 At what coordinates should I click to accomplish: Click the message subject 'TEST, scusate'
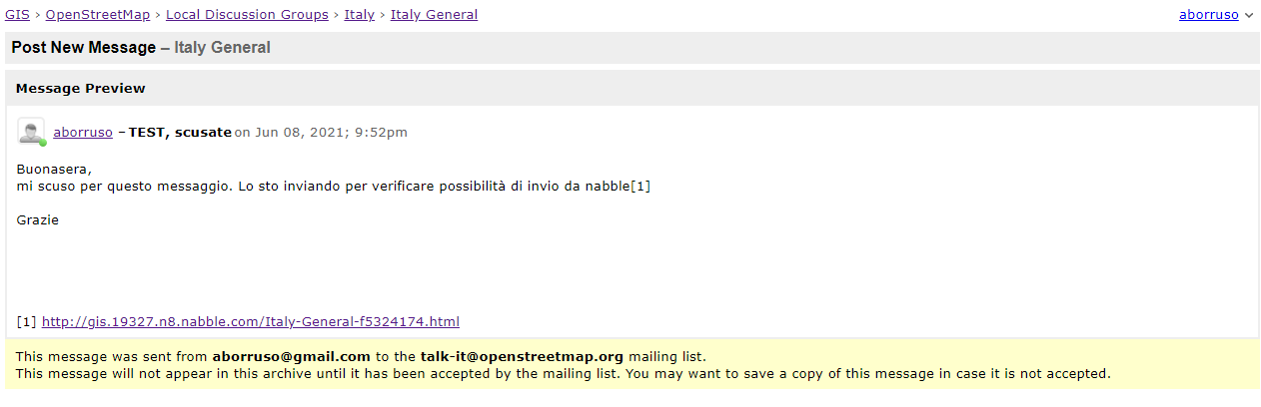coord(180,132)
